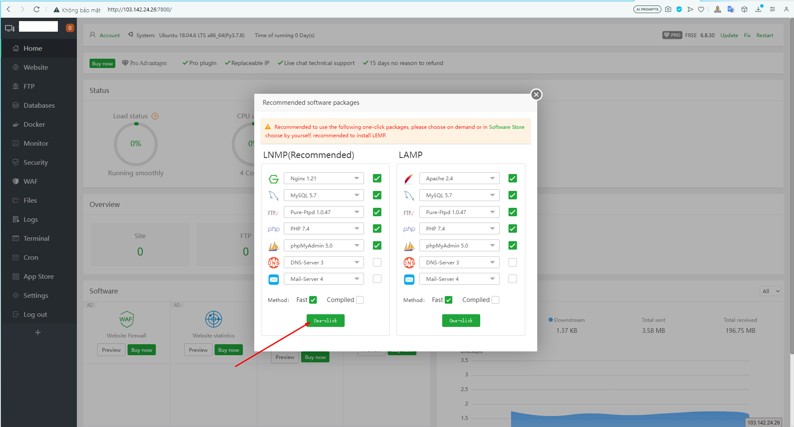This screenshot has width=794, height=427.
Task: Uncheck Apache 2.4 in LAMP column
Action: pyautogui.click(x=513, y=178)
